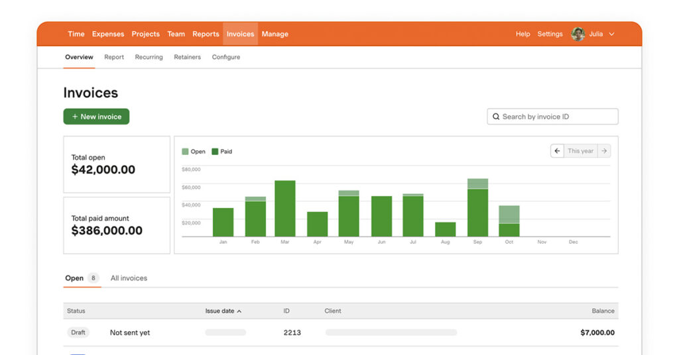The width and height of the screenshot is (679, 355).
Task: Open Settings in the top bar
Action: point(550,34)
